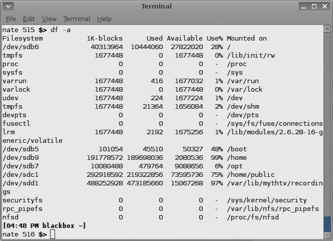Click the 'proc' filesystem entry

click(x=11, y=64)
